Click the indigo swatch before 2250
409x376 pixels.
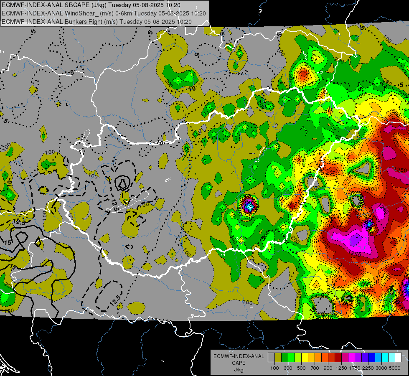coord(365,358)
